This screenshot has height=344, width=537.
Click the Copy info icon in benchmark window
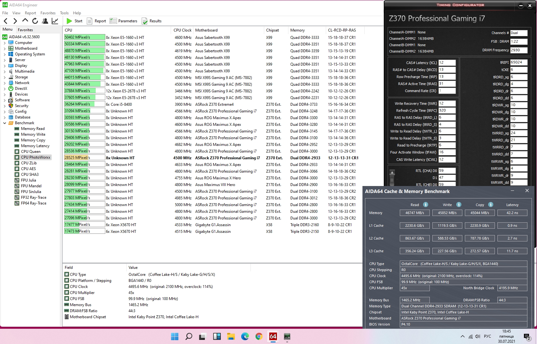pos(491,204)
